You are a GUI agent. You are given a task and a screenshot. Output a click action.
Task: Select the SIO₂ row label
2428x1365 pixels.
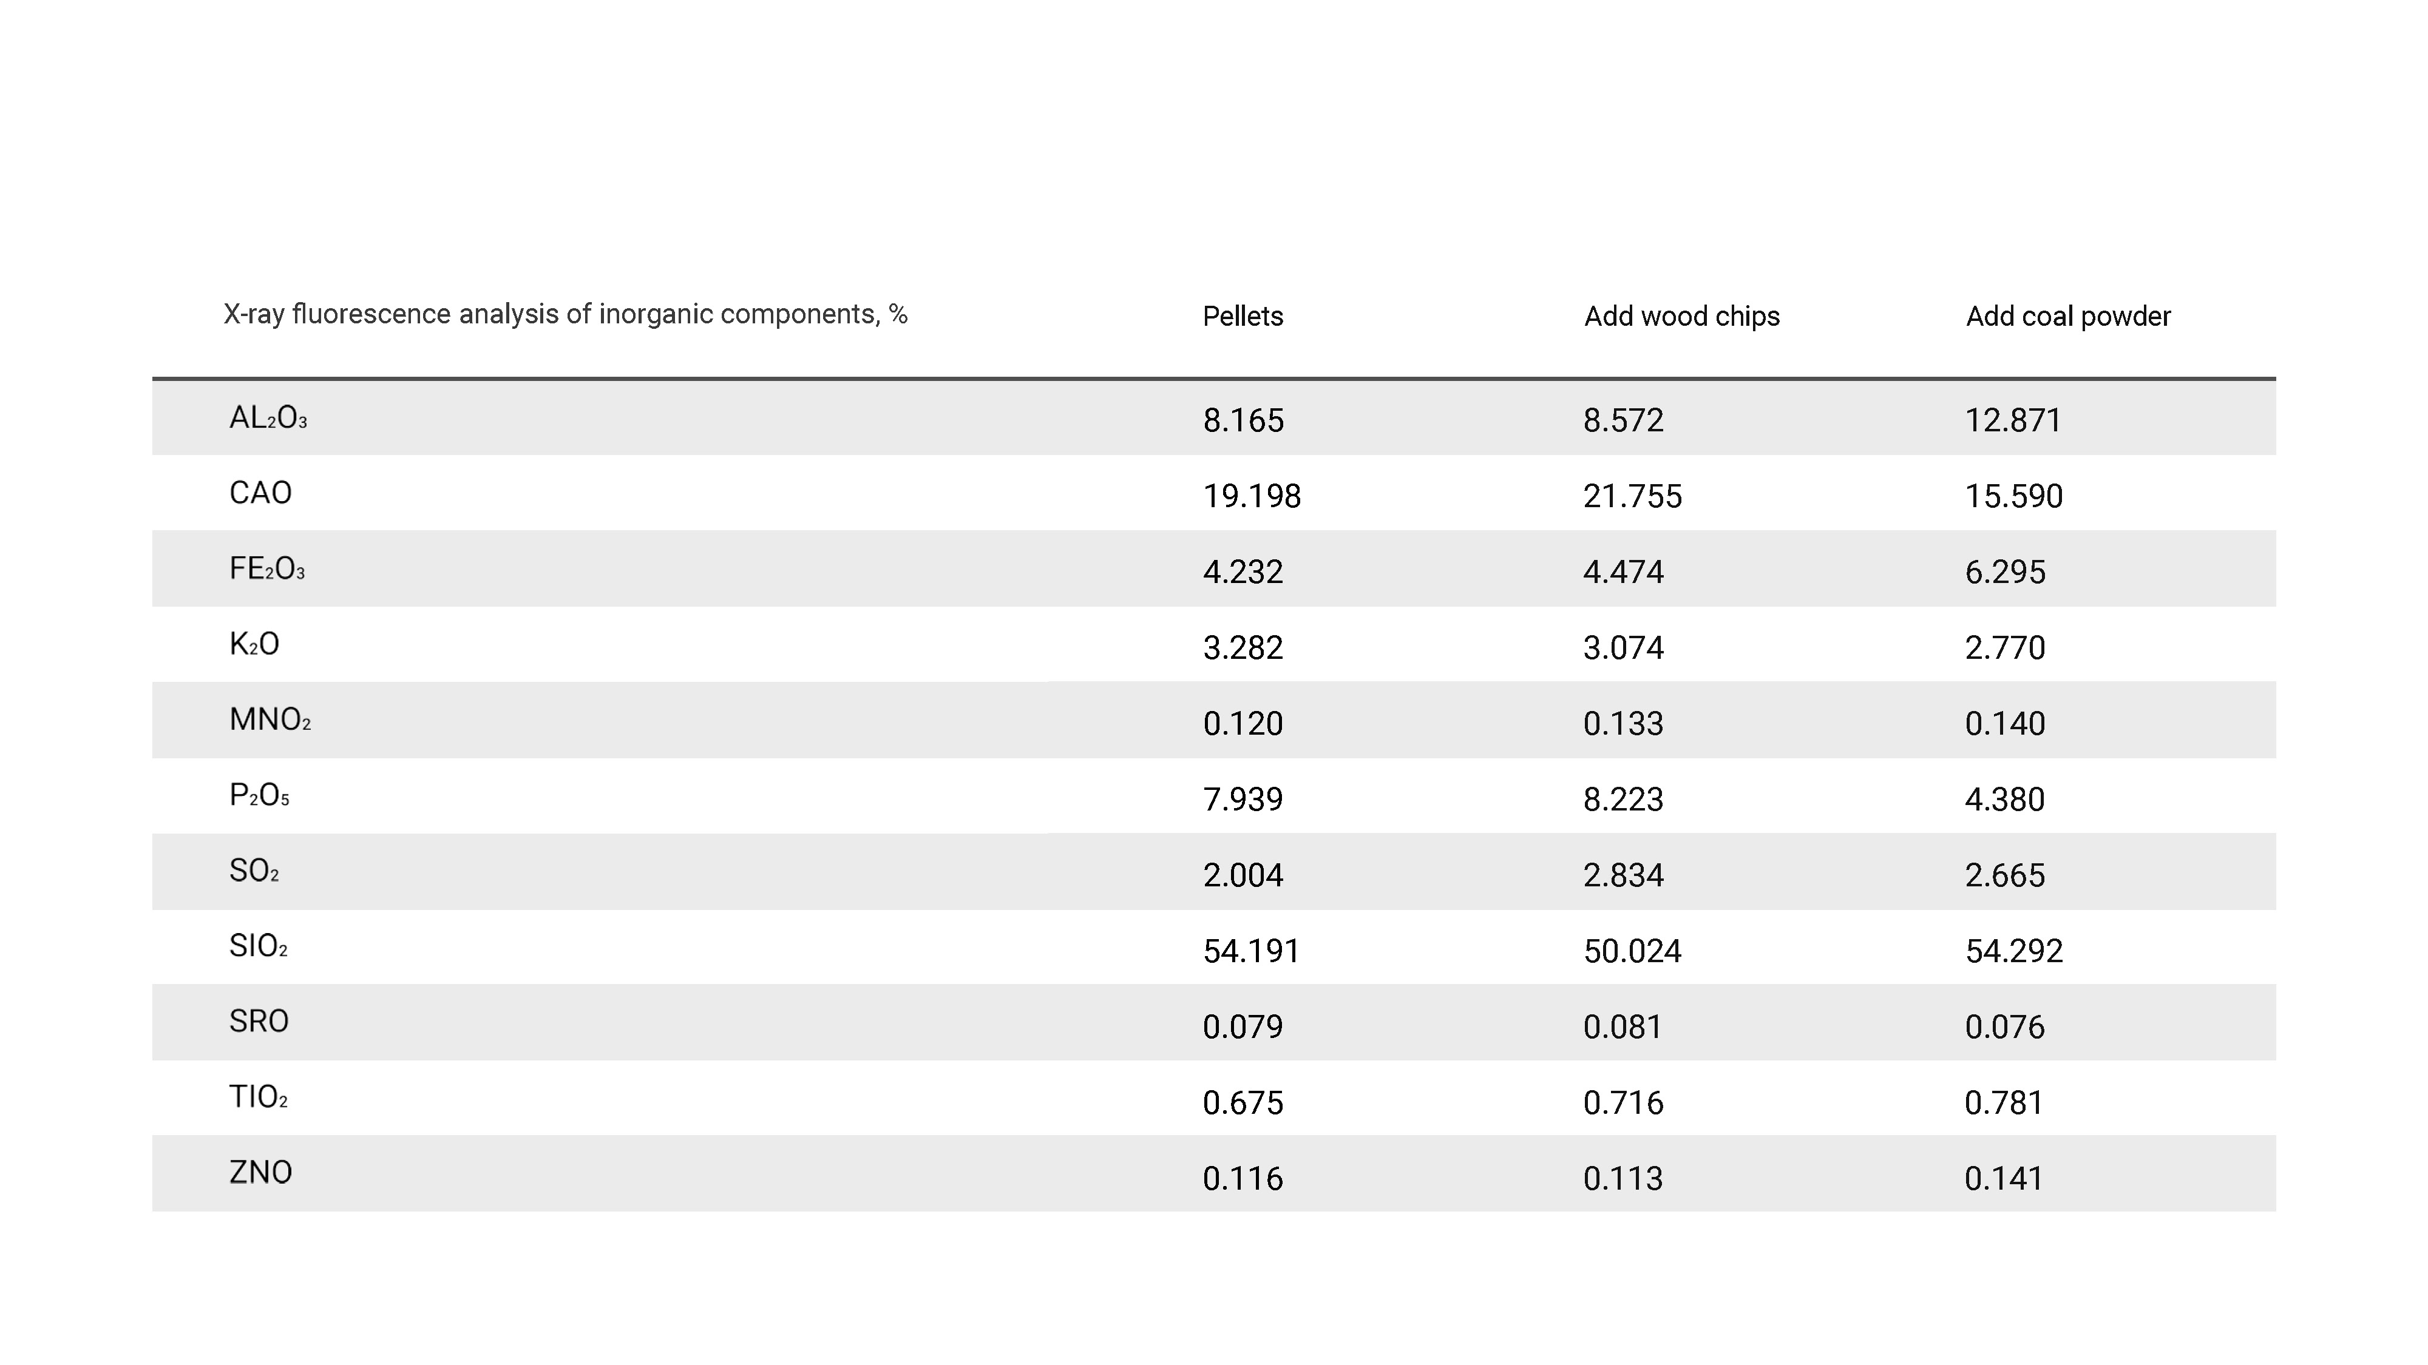258,947
